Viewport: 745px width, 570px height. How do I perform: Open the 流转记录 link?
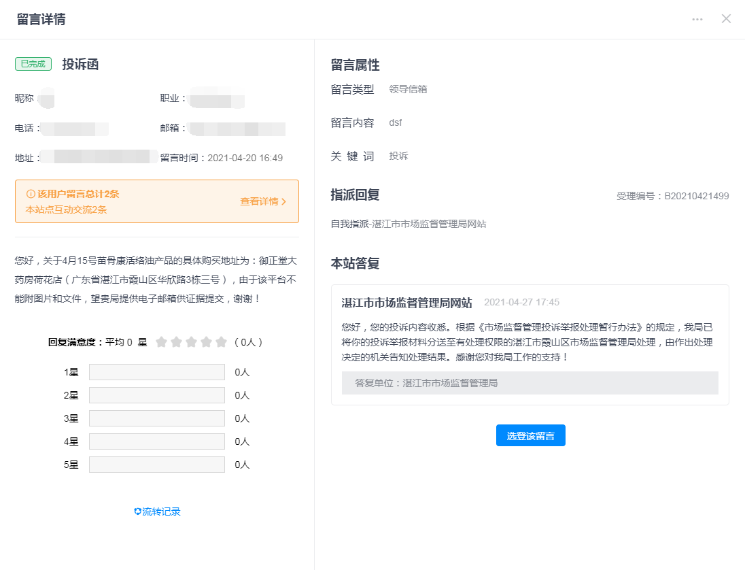pos(161,512)
